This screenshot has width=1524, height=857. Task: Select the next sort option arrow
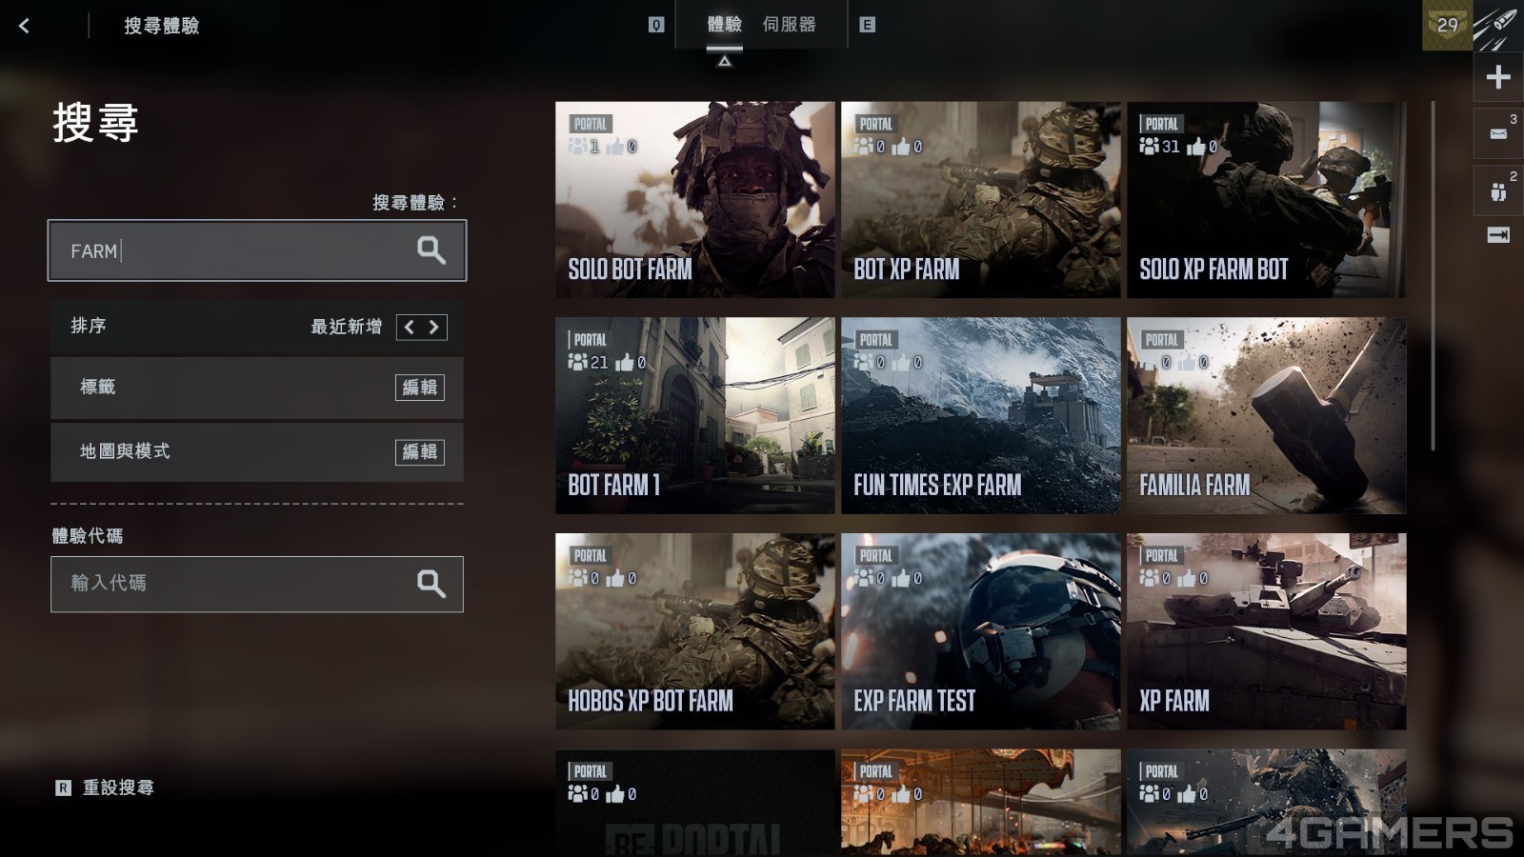434,328
